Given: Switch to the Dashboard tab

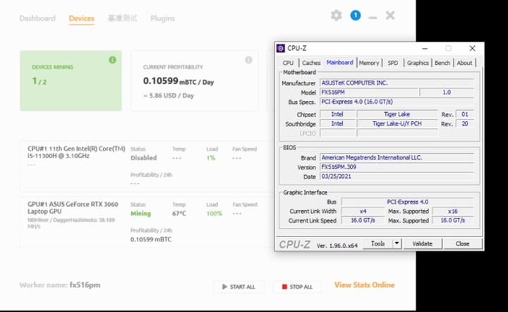Looking at the screenshot, I should pyautogui.click(x=37, y=18).
